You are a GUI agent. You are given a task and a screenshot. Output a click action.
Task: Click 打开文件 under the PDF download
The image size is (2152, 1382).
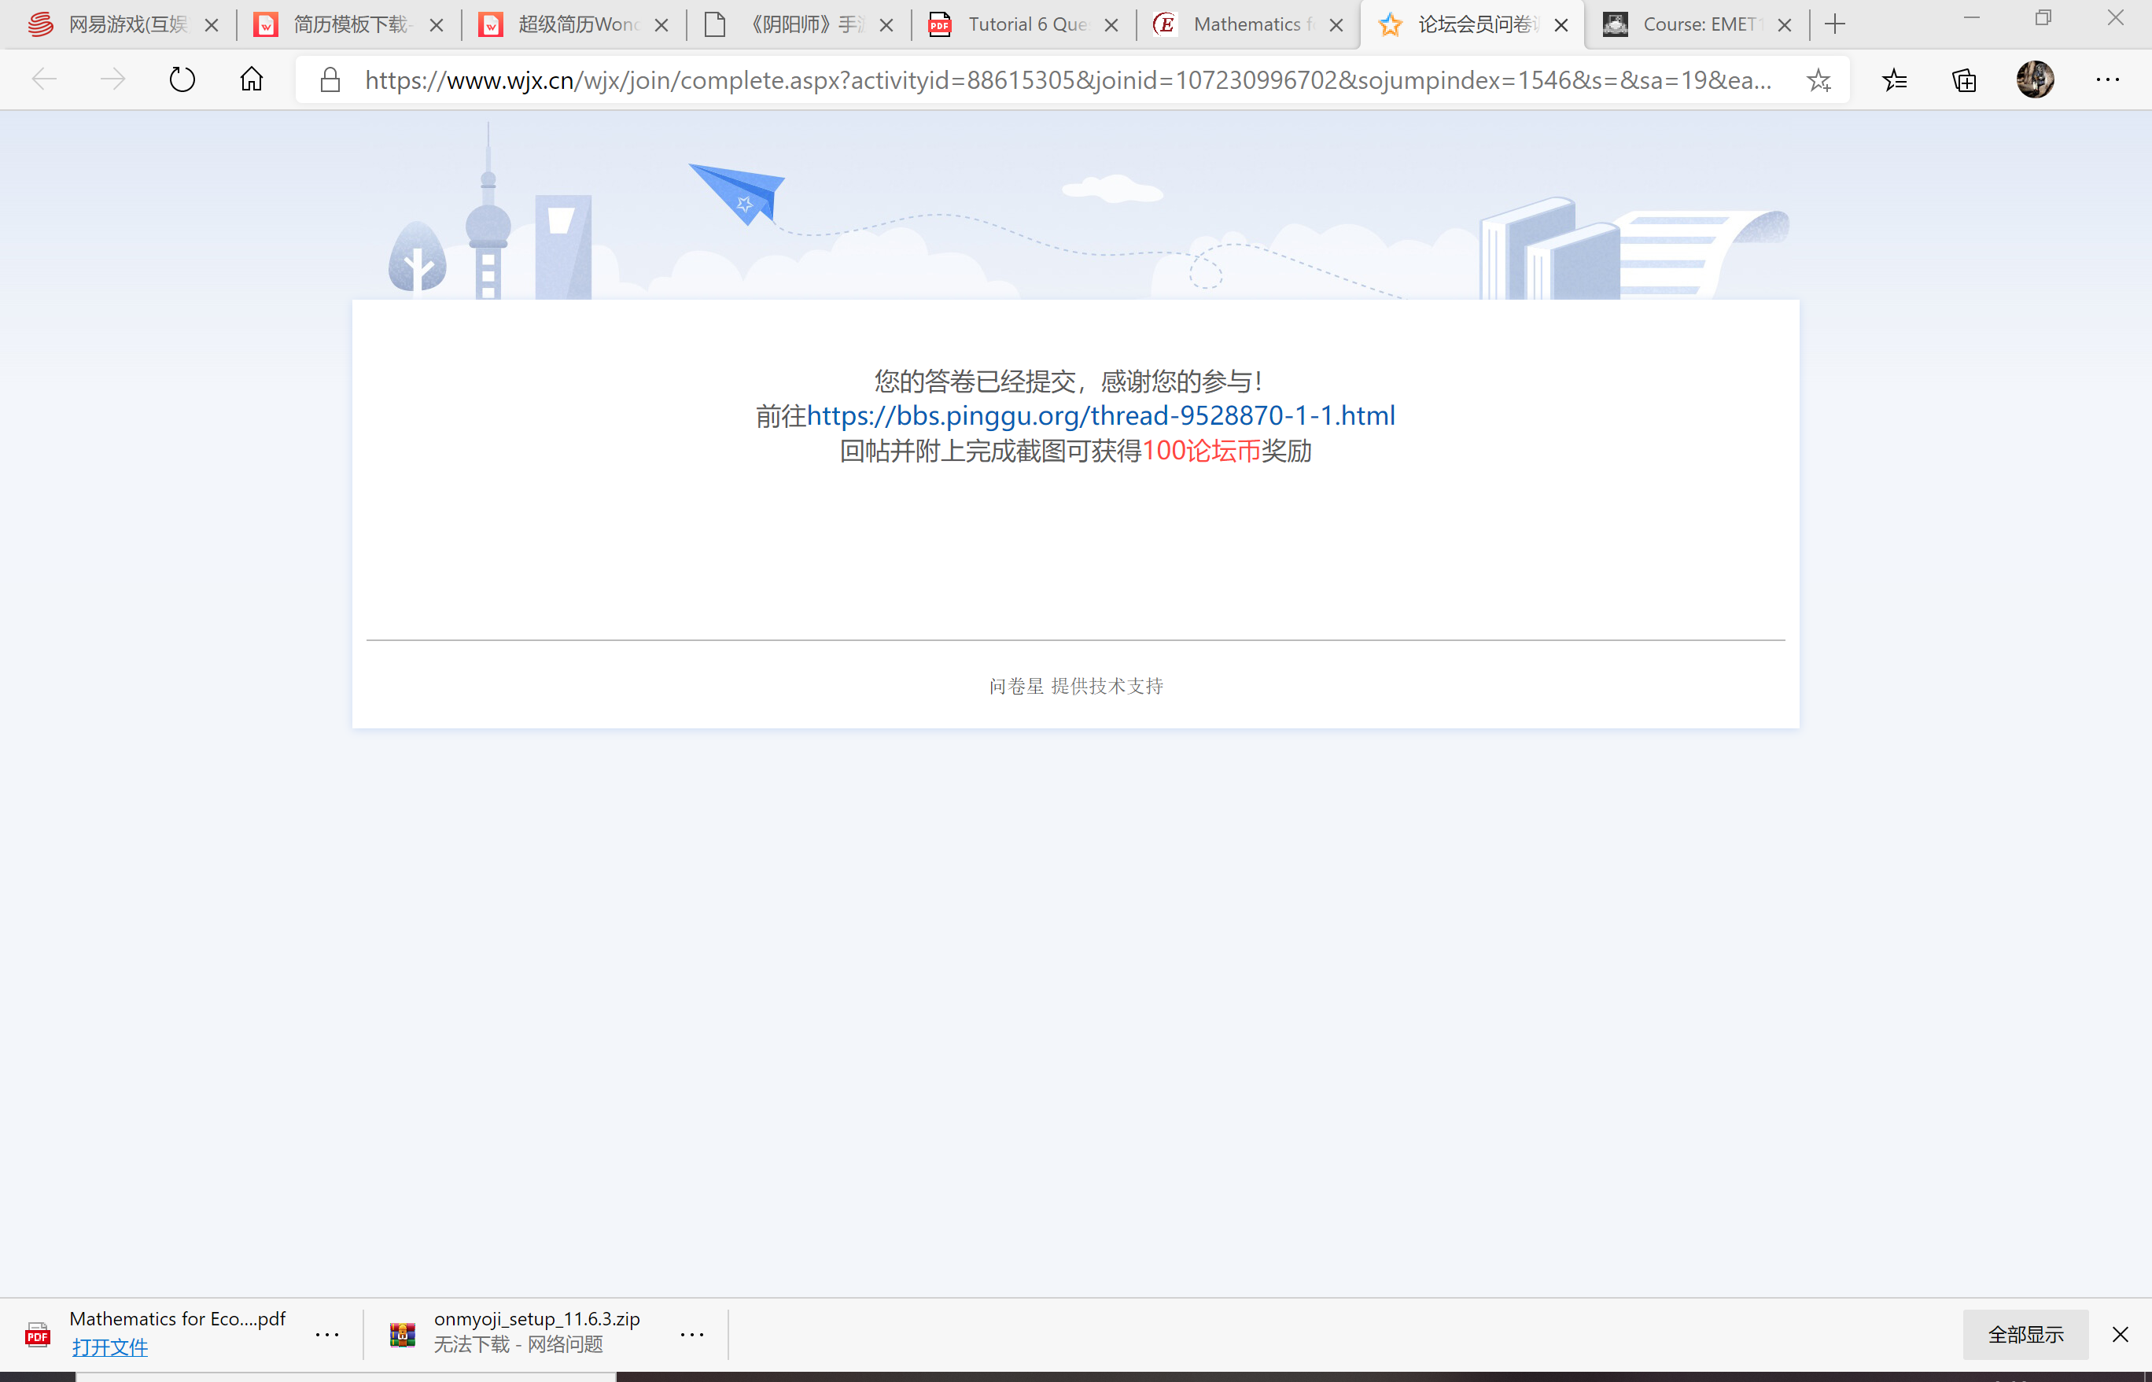coord(109,1346)
